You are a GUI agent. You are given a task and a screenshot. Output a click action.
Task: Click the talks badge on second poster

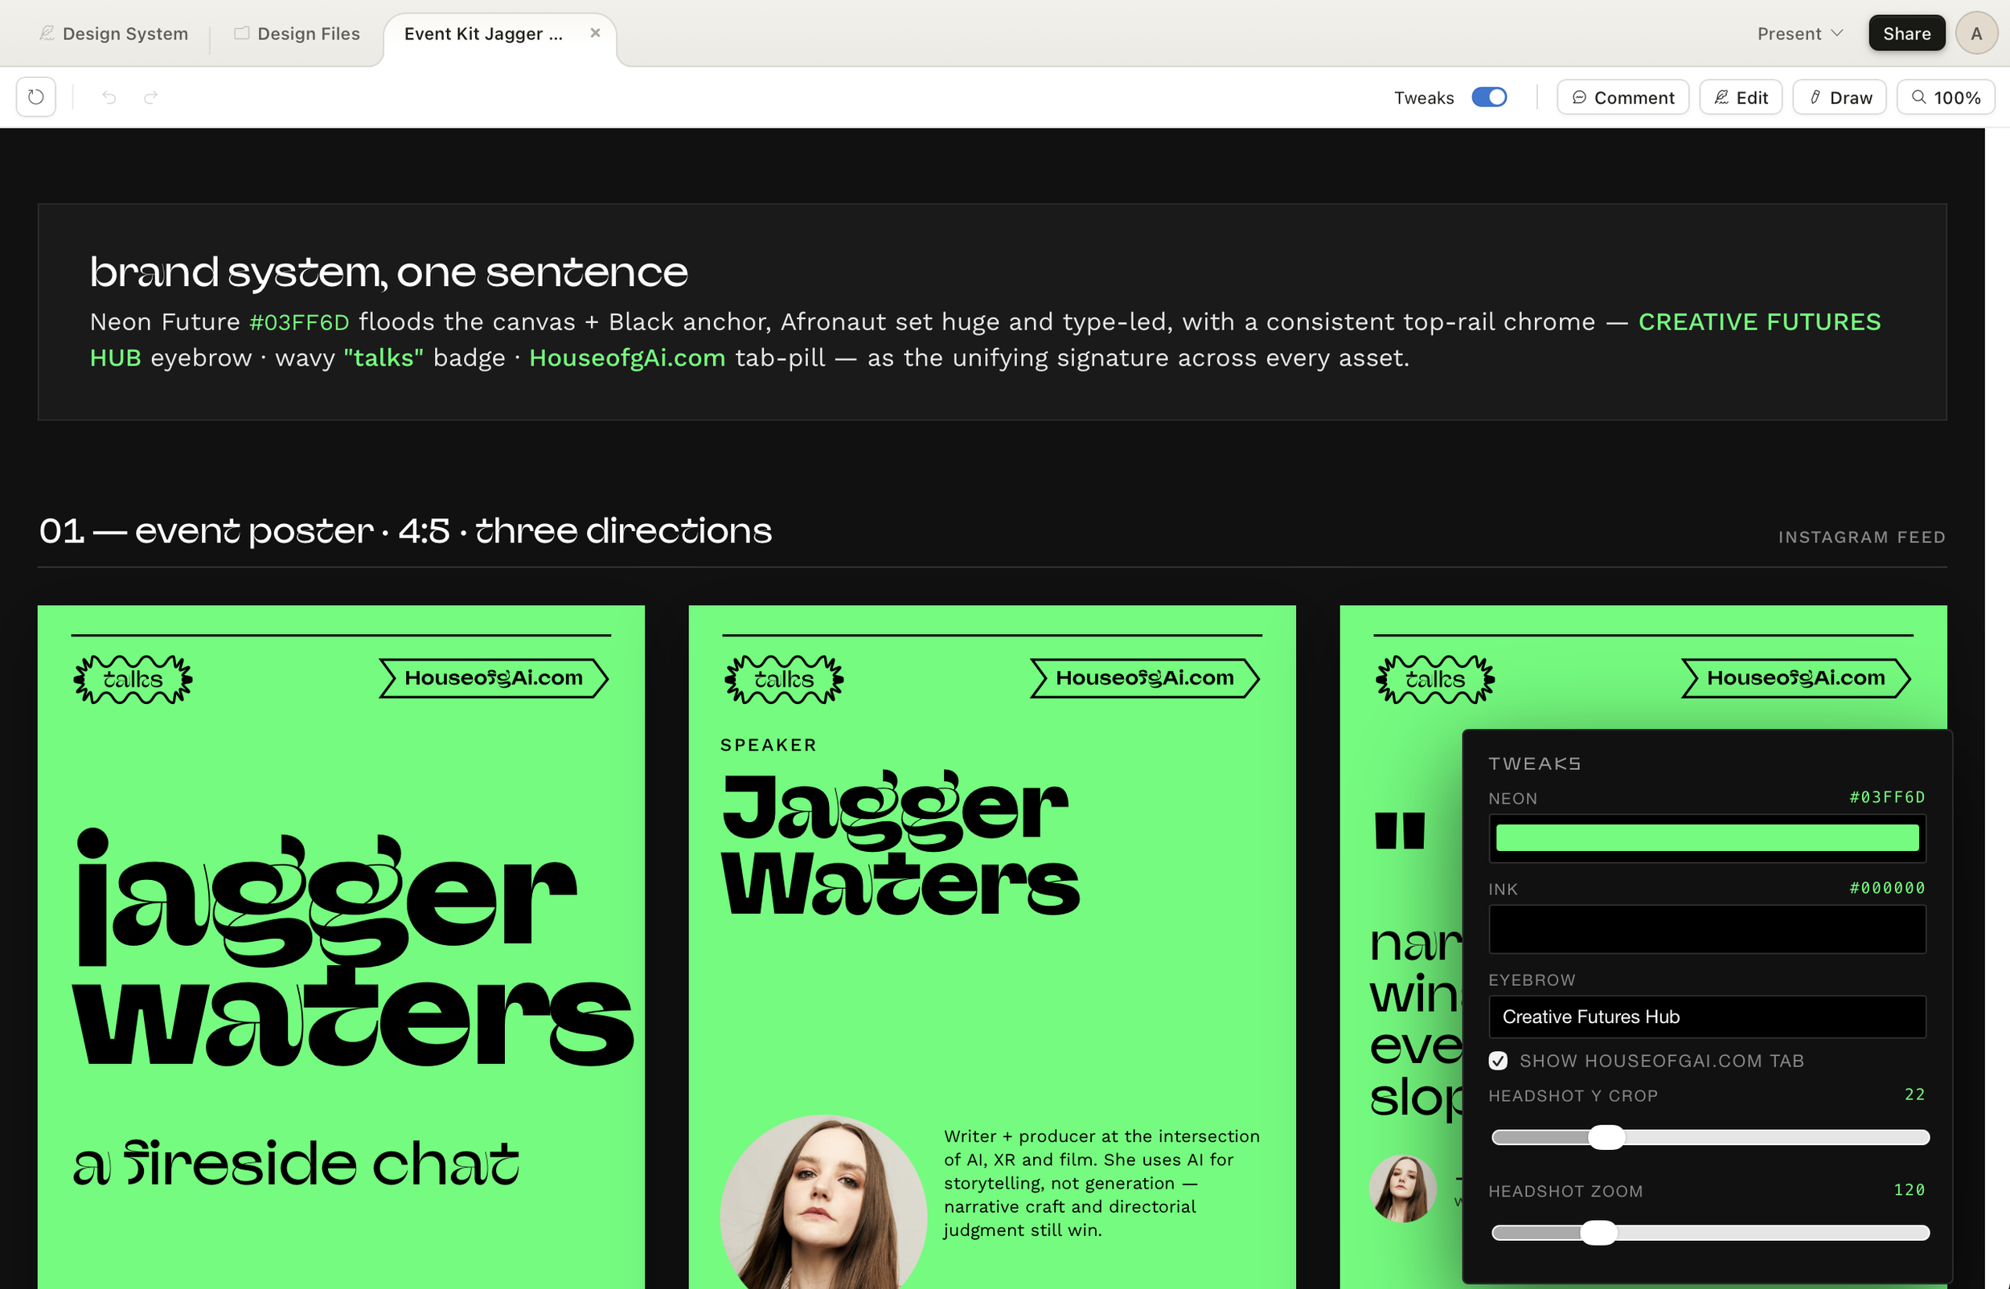pos(785,679)
